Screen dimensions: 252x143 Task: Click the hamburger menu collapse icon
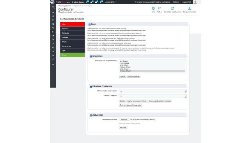(x=53, y=64)
